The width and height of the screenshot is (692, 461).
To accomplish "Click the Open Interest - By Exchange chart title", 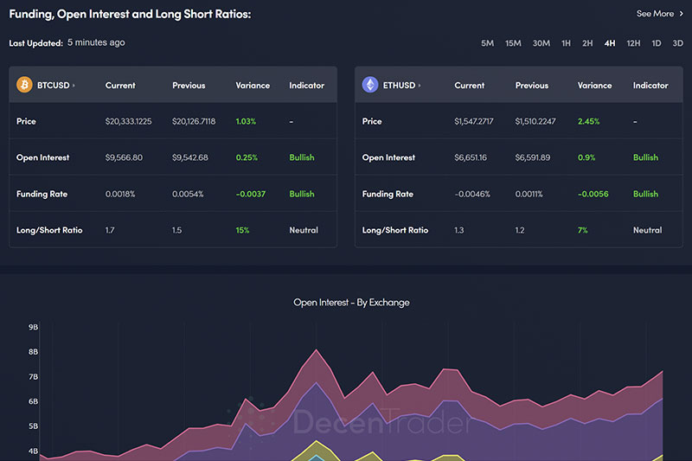I will click(351, 303).
